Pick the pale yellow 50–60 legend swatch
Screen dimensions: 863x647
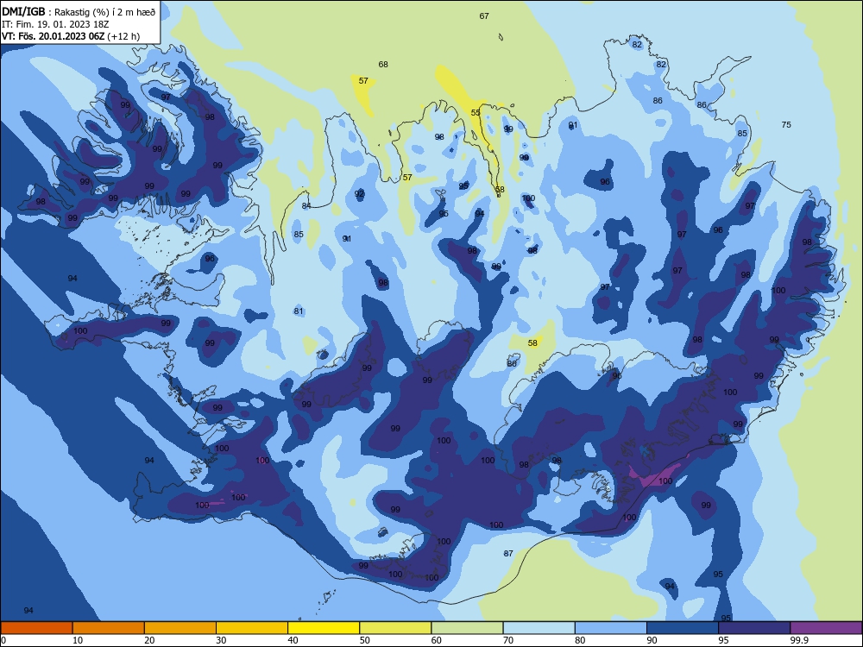coord(395,628)
